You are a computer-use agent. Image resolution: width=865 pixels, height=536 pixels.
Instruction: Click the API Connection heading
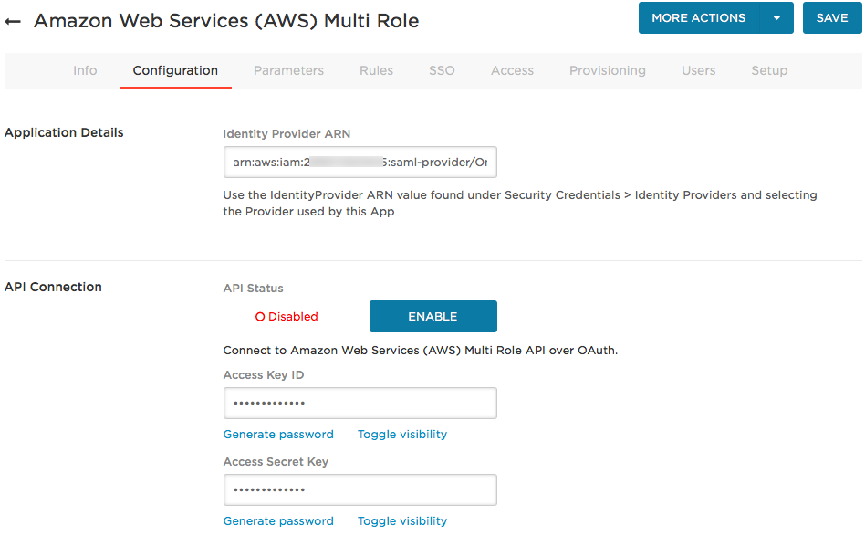click(53, 287)
